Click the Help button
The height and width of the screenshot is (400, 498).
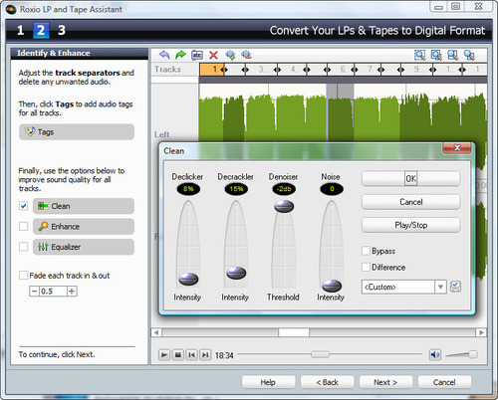click(268, 382)
